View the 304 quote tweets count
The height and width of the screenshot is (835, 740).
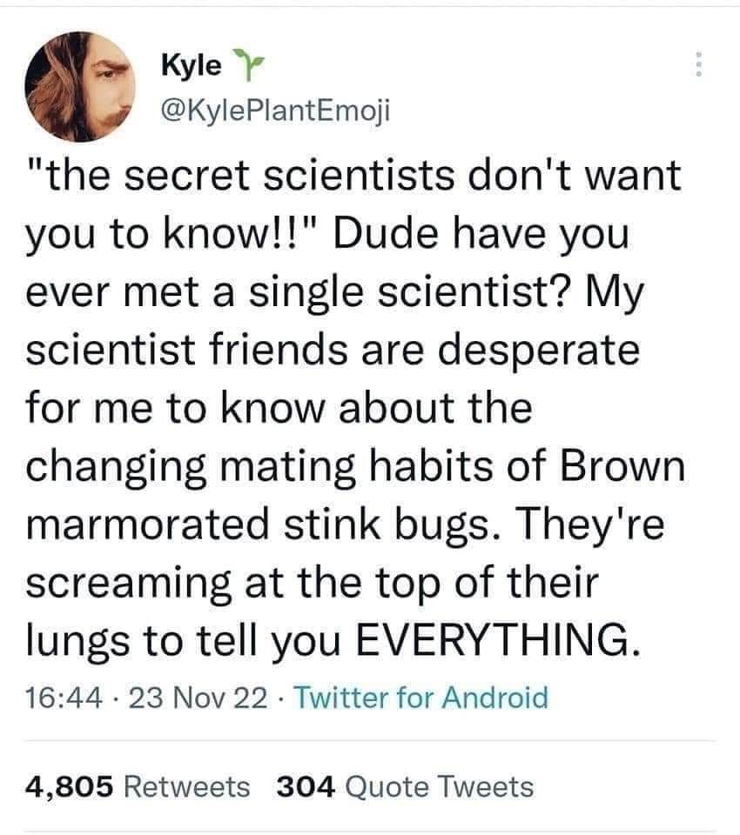(306, 787)
